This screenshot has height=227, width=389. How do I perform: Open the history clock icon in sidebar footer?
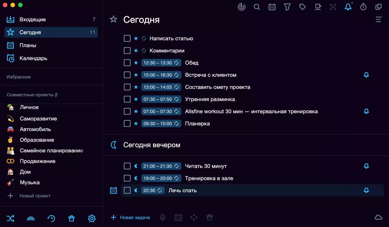point(51,218)
